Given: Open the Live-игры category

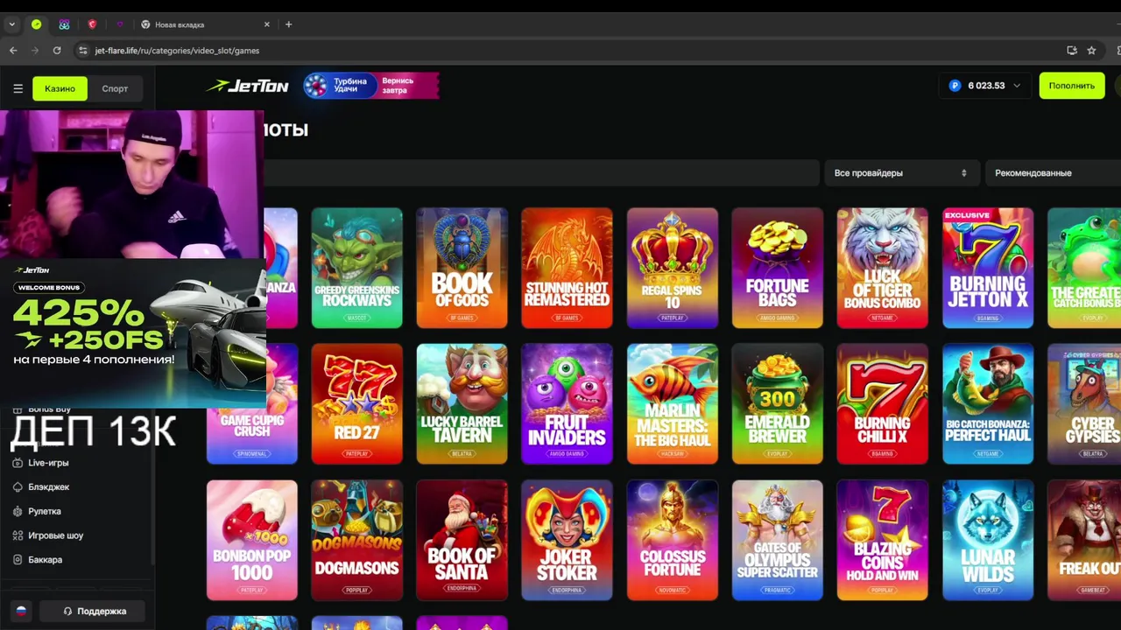Looking at the screenshot, I should tap(48, 463).
